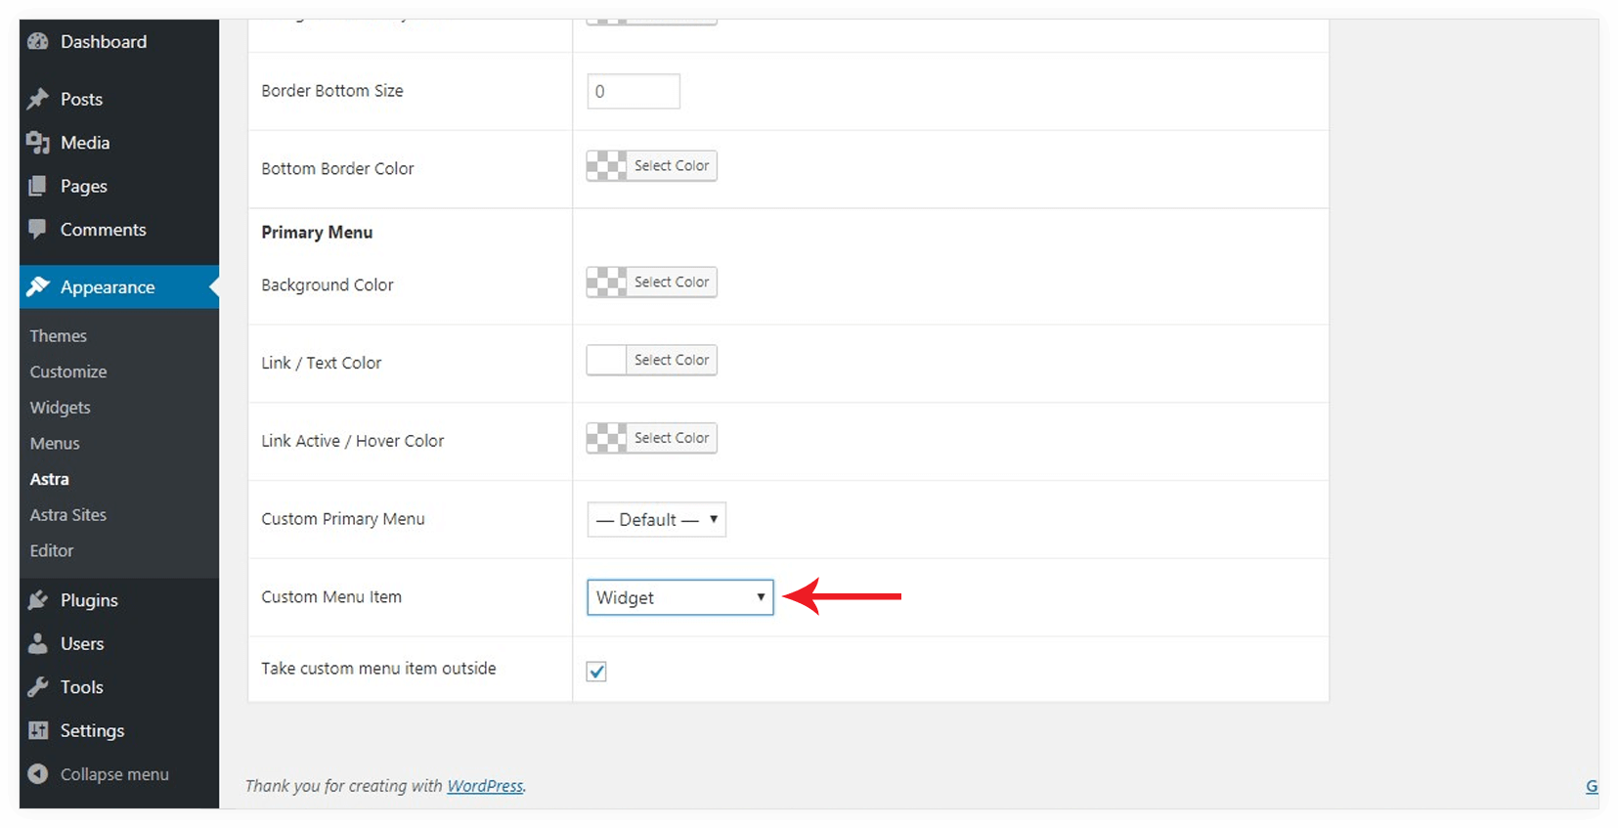Open Customize submenu item
Image resolution: width=1618 pixels, height=828 pixels.
(x=68, y=371)
